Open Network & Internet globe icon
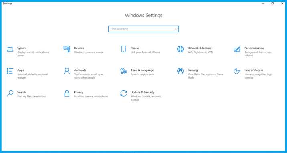287x153 pixels. pos(180,49)
